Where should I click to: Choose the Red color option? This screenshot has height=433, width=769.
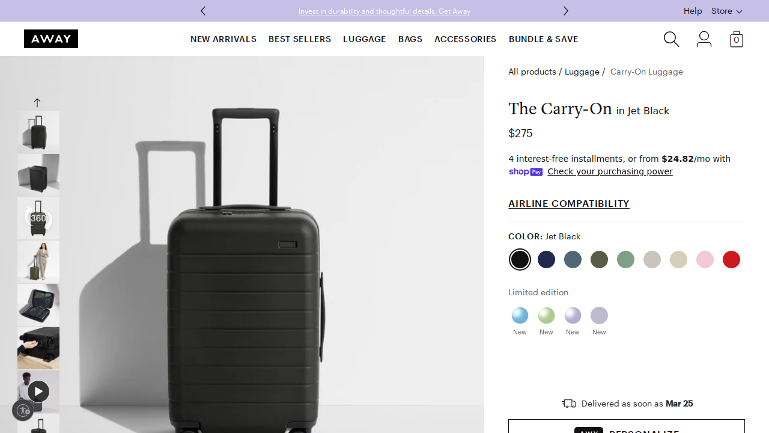pyautogui.click(x=731, y=259)
